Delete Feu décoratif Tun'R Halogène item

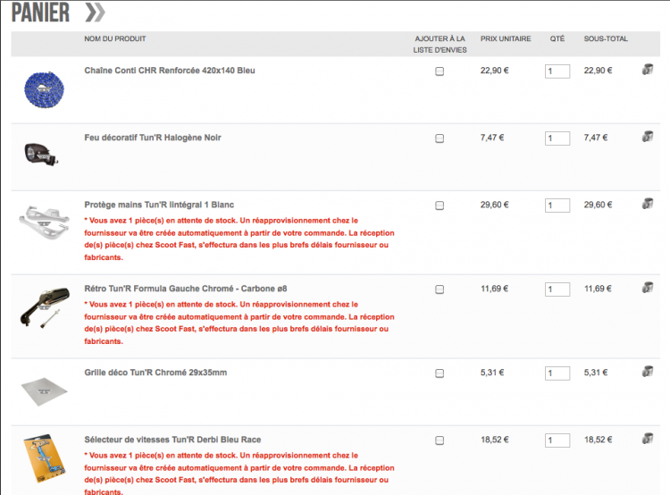tap(648, 137)
